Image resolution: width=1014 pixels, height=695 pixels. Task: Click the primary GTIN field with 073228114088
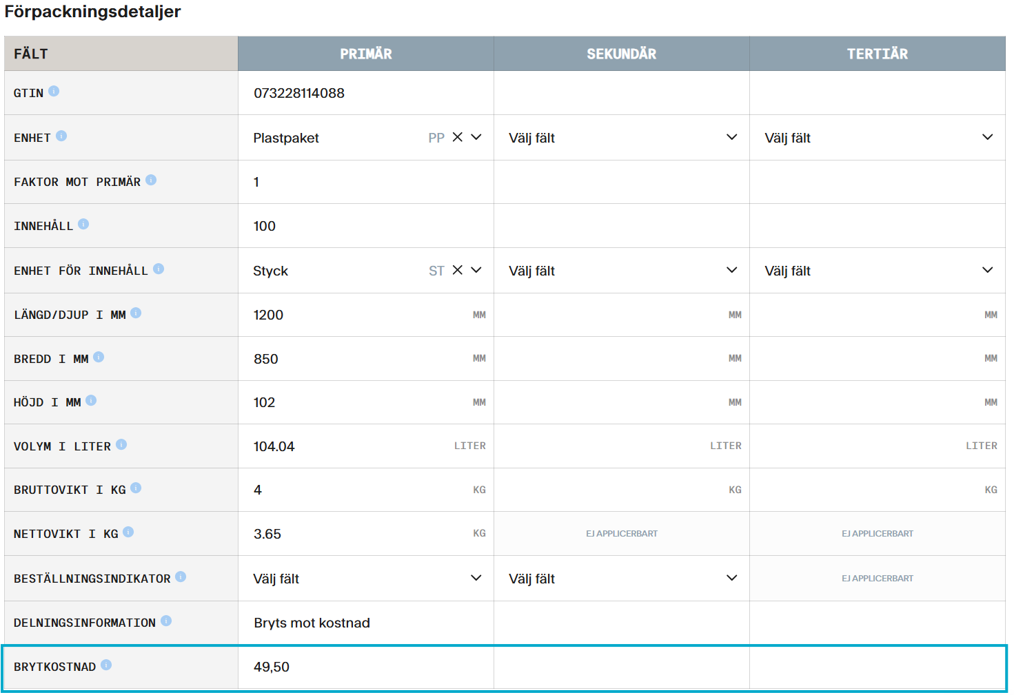tap(366, 93)
